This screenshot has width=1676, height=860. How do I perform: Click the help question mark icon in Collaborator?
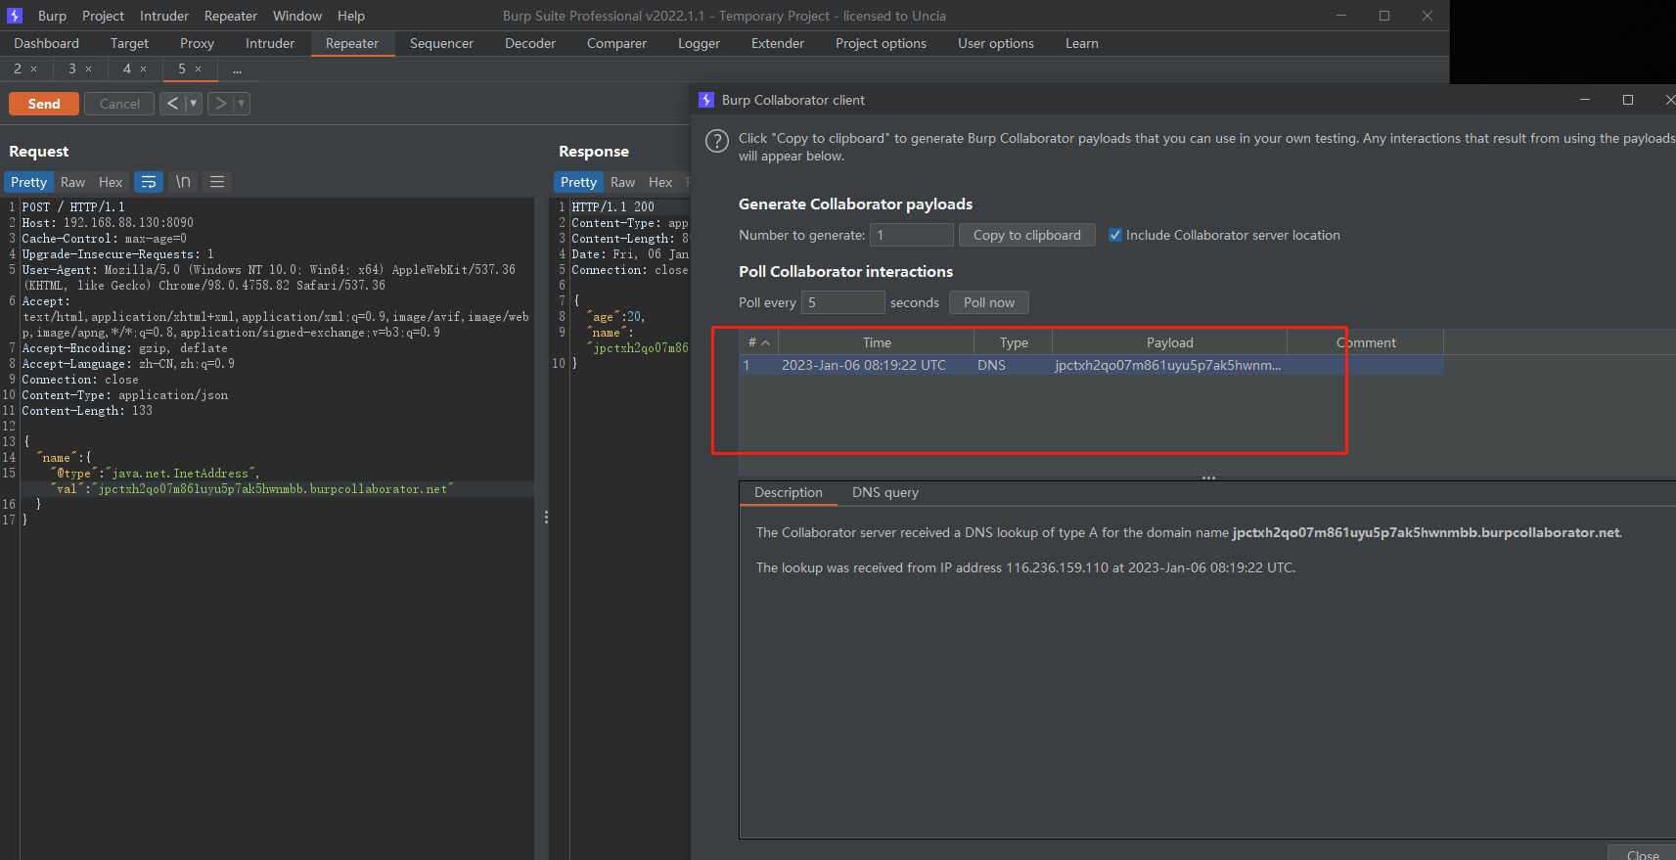click(x=717, y=141)
